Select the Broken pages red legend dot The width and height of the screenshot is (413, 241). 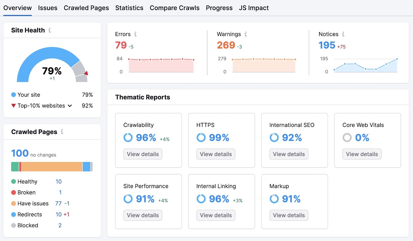(x=13, y=192)
